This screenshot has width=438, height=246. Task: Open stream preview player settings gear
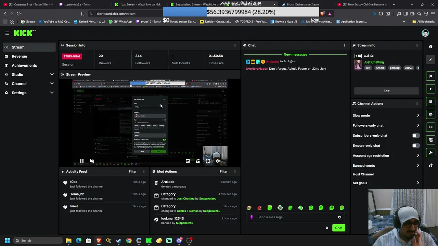point(218,161)
